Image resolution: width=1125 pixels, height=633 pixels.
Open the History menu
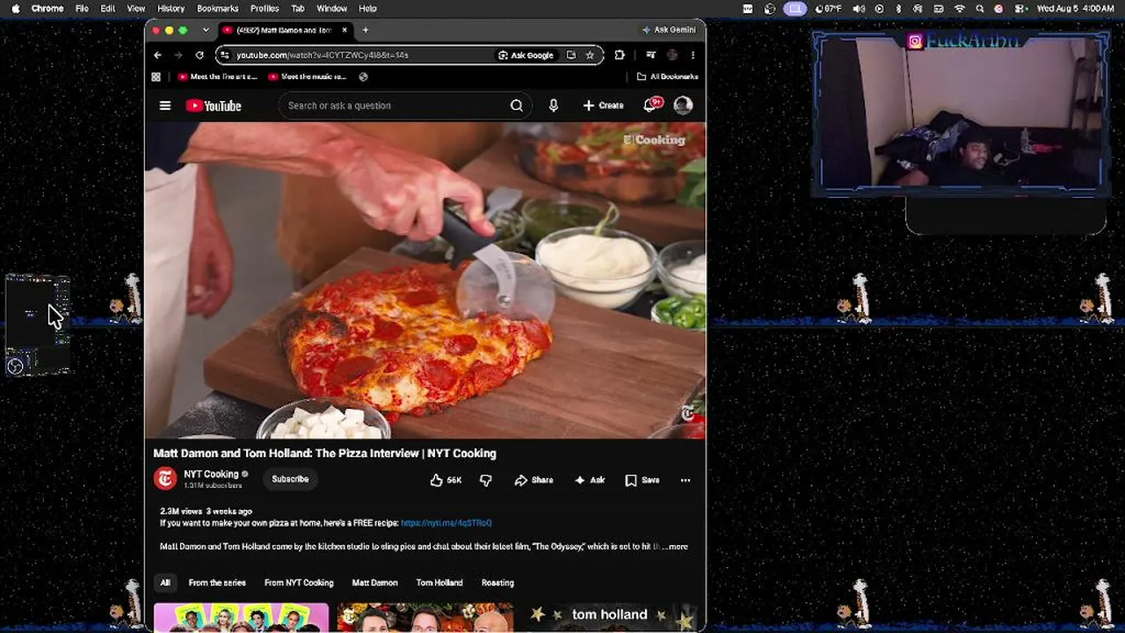pos(171,8)
